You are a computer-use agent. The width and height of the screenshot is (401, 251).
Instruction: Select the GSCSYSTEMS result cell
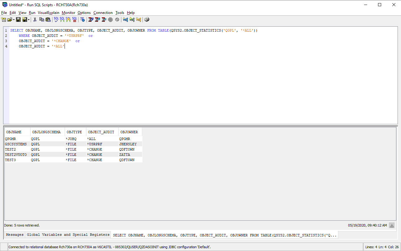tap(17, 144)
